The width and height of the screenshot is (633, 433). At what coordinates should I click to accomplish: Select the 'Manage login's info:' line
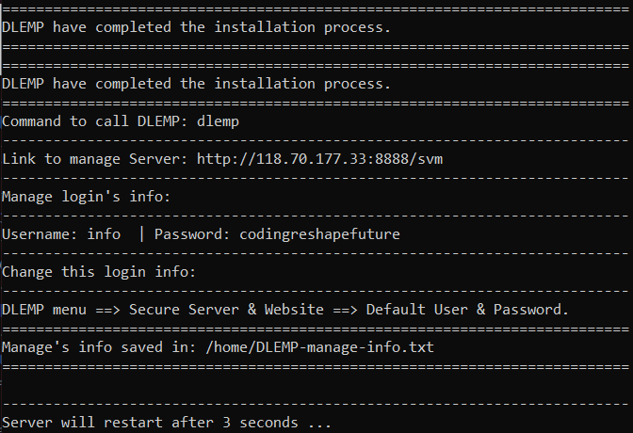pyautogui.click(x=87, y=197)
